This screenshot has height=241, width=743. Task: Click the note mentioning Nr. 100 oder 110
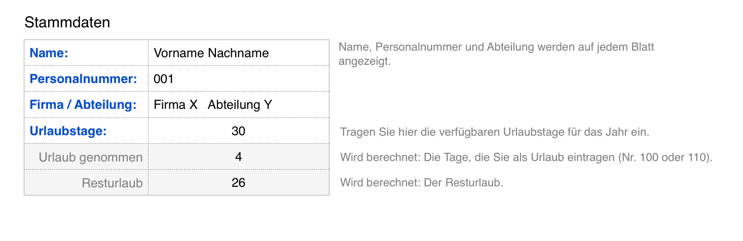[526, 157]
